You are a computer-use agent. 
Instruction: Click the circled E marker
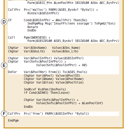tap(4, 65)
